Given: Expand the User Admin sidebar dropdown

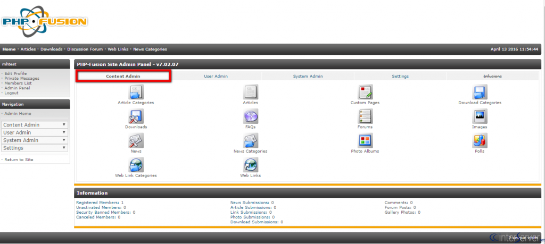Looking at the screenshot, I should pyautogui.click(x=35, y=132).
